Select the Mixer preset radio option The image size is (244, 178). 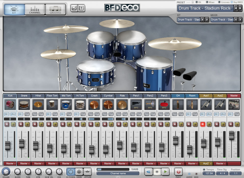(x=207, y=2)
